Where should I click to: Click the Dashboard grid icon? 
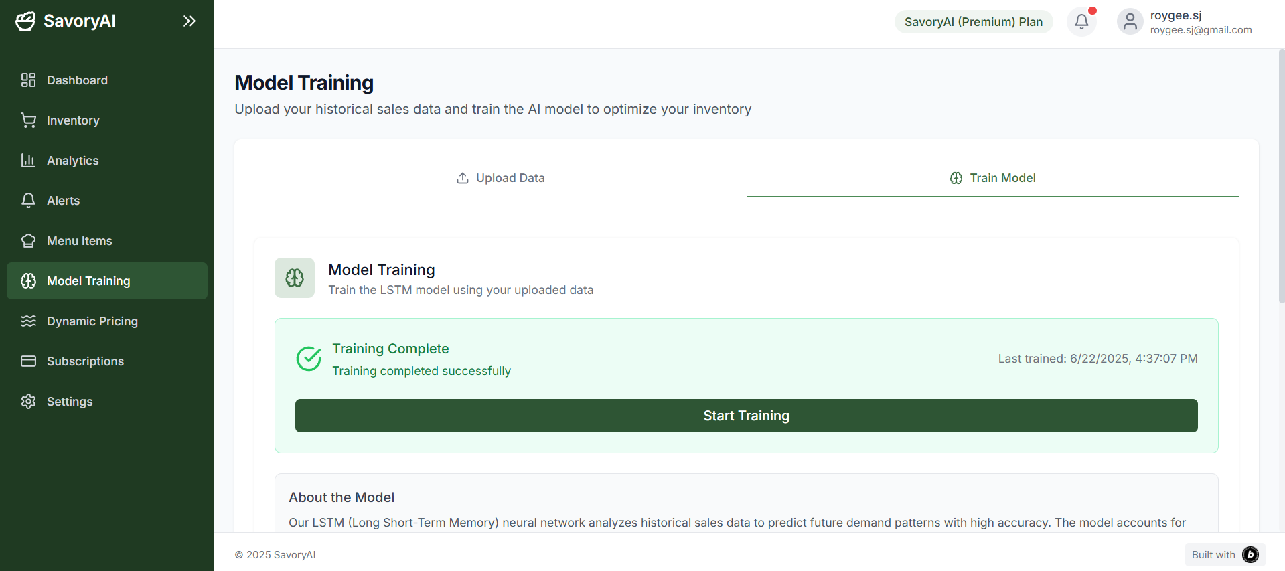28,80
